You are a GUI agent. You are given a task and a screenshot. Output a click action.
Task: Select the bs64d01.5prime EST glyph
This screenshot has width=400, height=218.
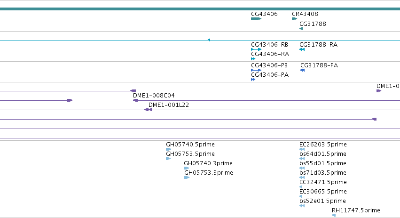(302, 159)
